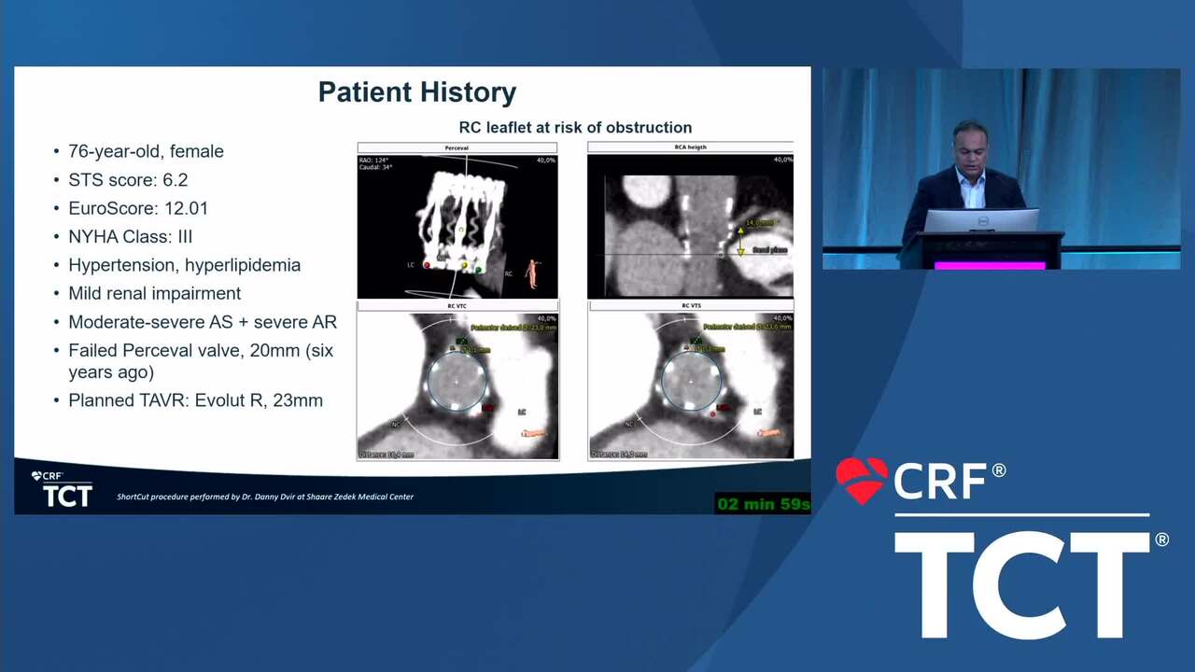Select the '76-year-old, female' bullet
The height and width of the screenshot is (672, 1195).
[x=146, y=151]
